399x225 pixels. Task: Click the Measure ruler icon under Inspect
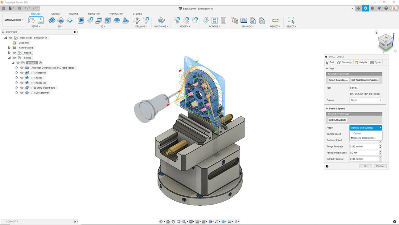pos(275,20)
